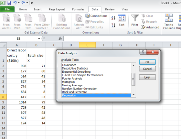Click OK in Data Analysis dialog
181x139 pixels.
(x=147, y=62)
